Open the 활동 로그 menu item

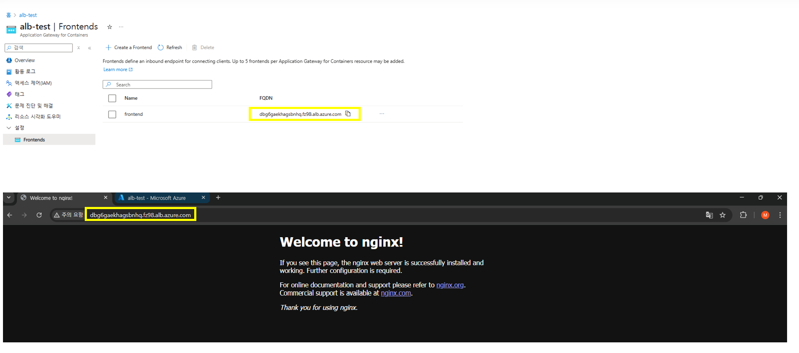tap(25, 72)
